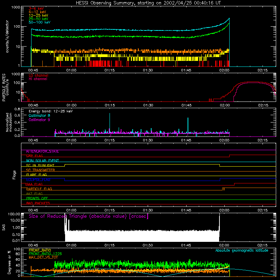Viewport: 280px width, 280px height.
Task: Click the 100.00 tick on SAS axis
Action: (14, 214)
